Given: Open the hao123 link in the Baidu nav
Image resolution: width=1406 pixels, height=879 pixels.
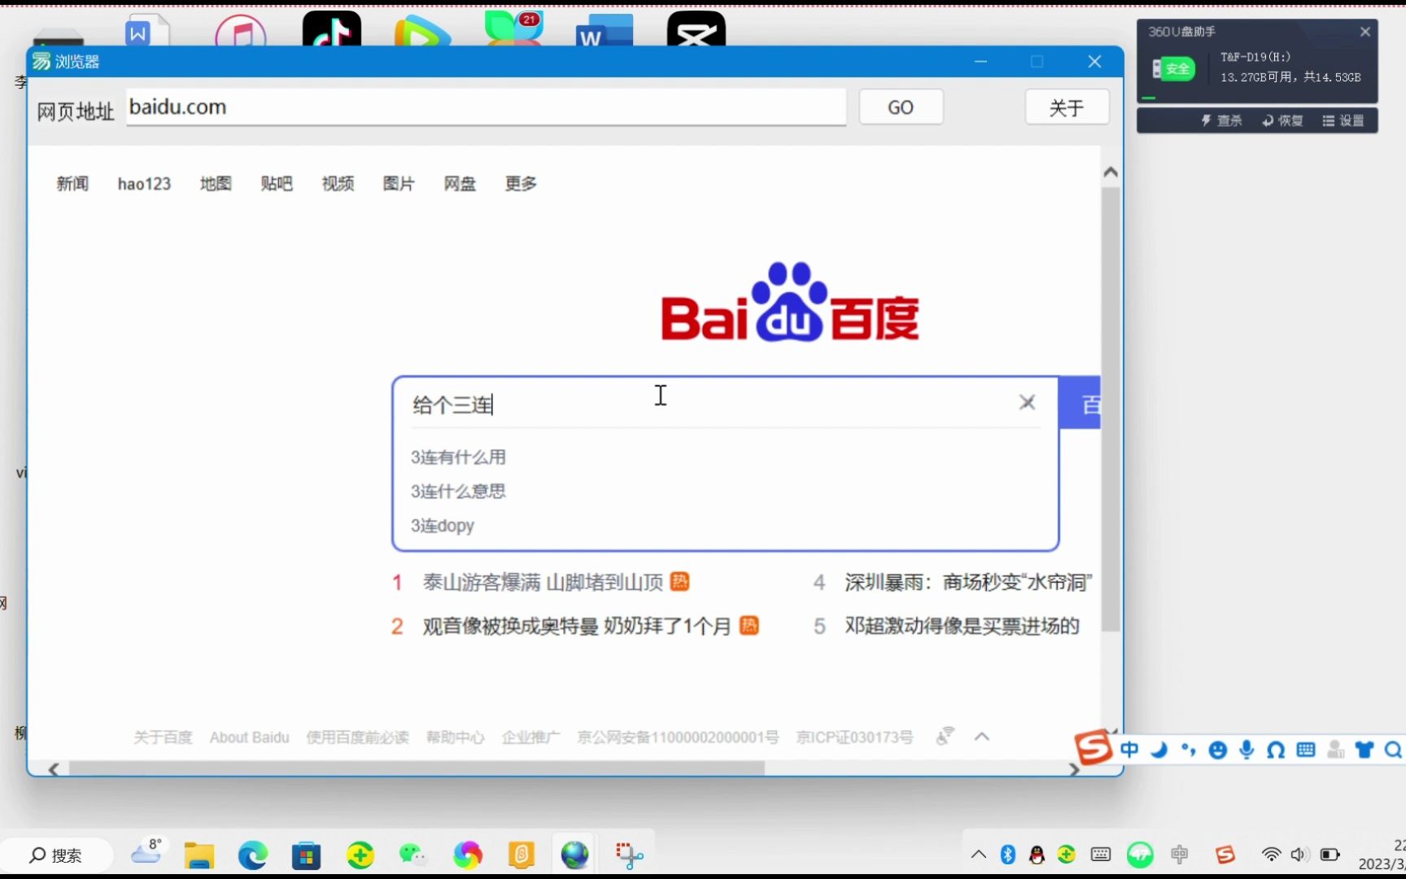Looking at the screenshot, I should point(144,184).
